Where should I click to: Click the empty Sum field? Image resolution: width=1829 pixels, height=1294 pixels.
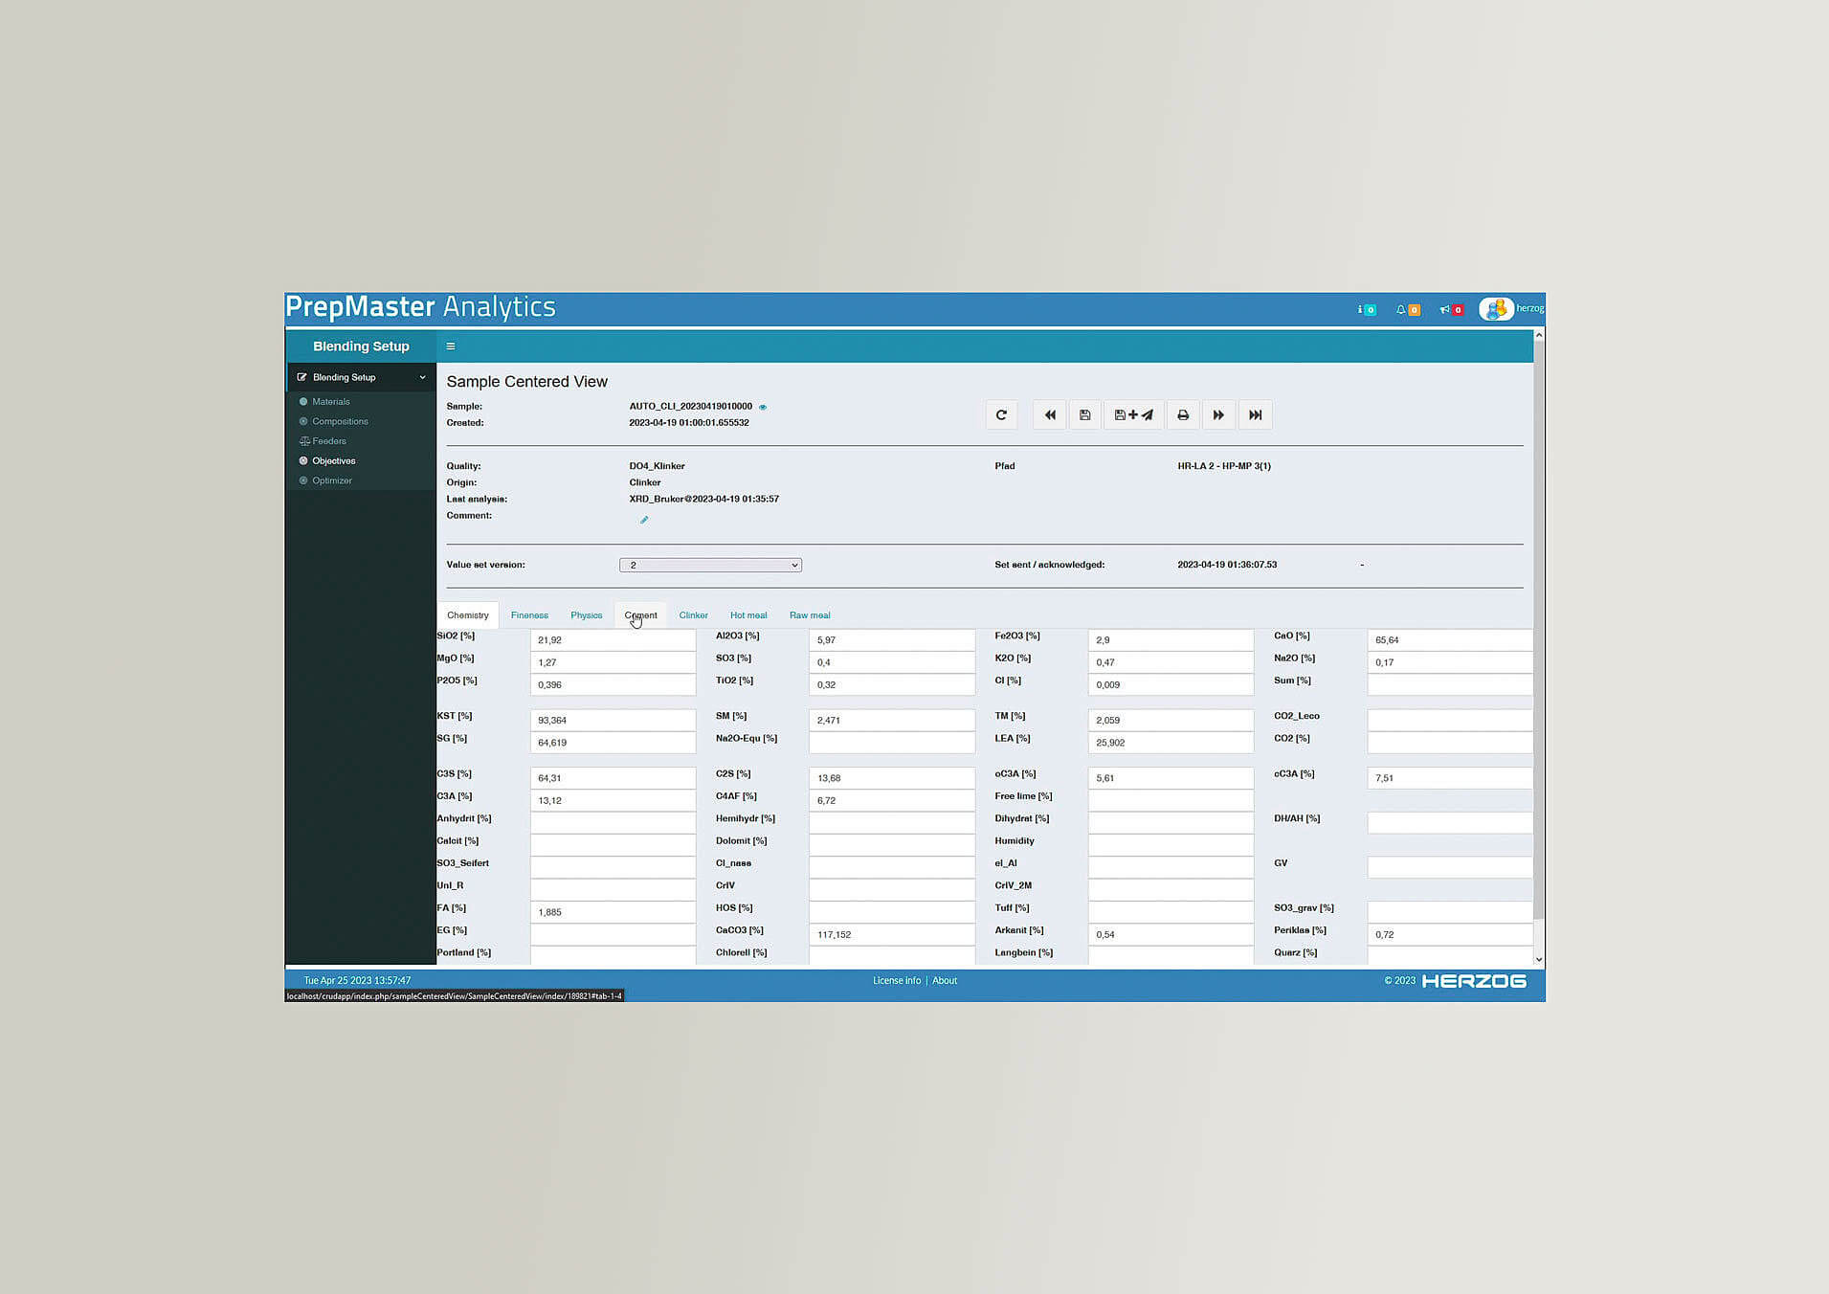(x=1450, y=684)
